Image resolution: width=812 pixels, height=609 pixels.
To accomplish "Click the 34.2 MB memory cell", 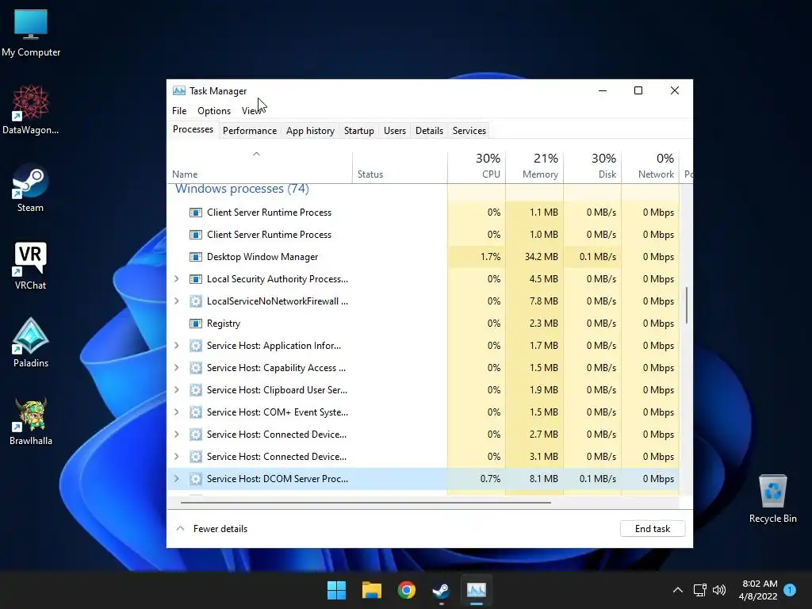I will [x=534, y=257].
